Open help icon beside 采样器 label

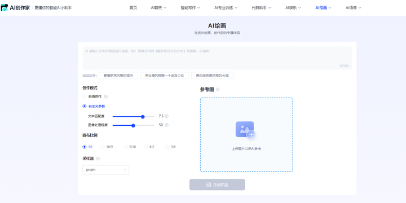tap(98, 158)
